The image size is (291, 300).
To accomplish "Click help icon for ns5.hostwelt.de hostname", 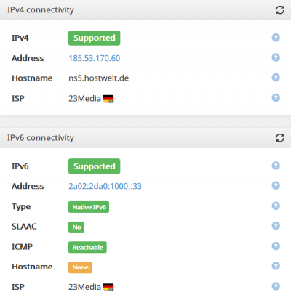I will pos(276,78).
